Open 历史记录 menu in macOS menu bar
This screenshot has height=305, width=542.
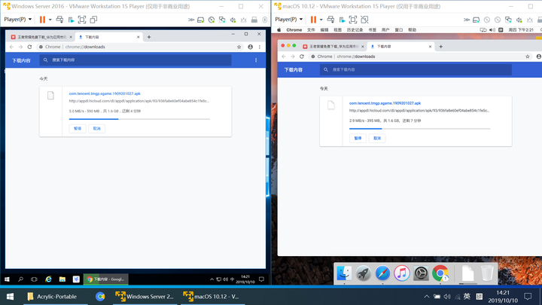coord(354,30)
